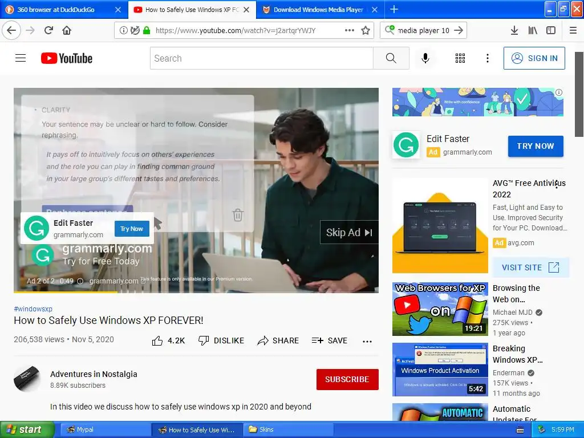584x438 pixels.
Task: Click the Enderman channel name
Action: pos(508,373)
